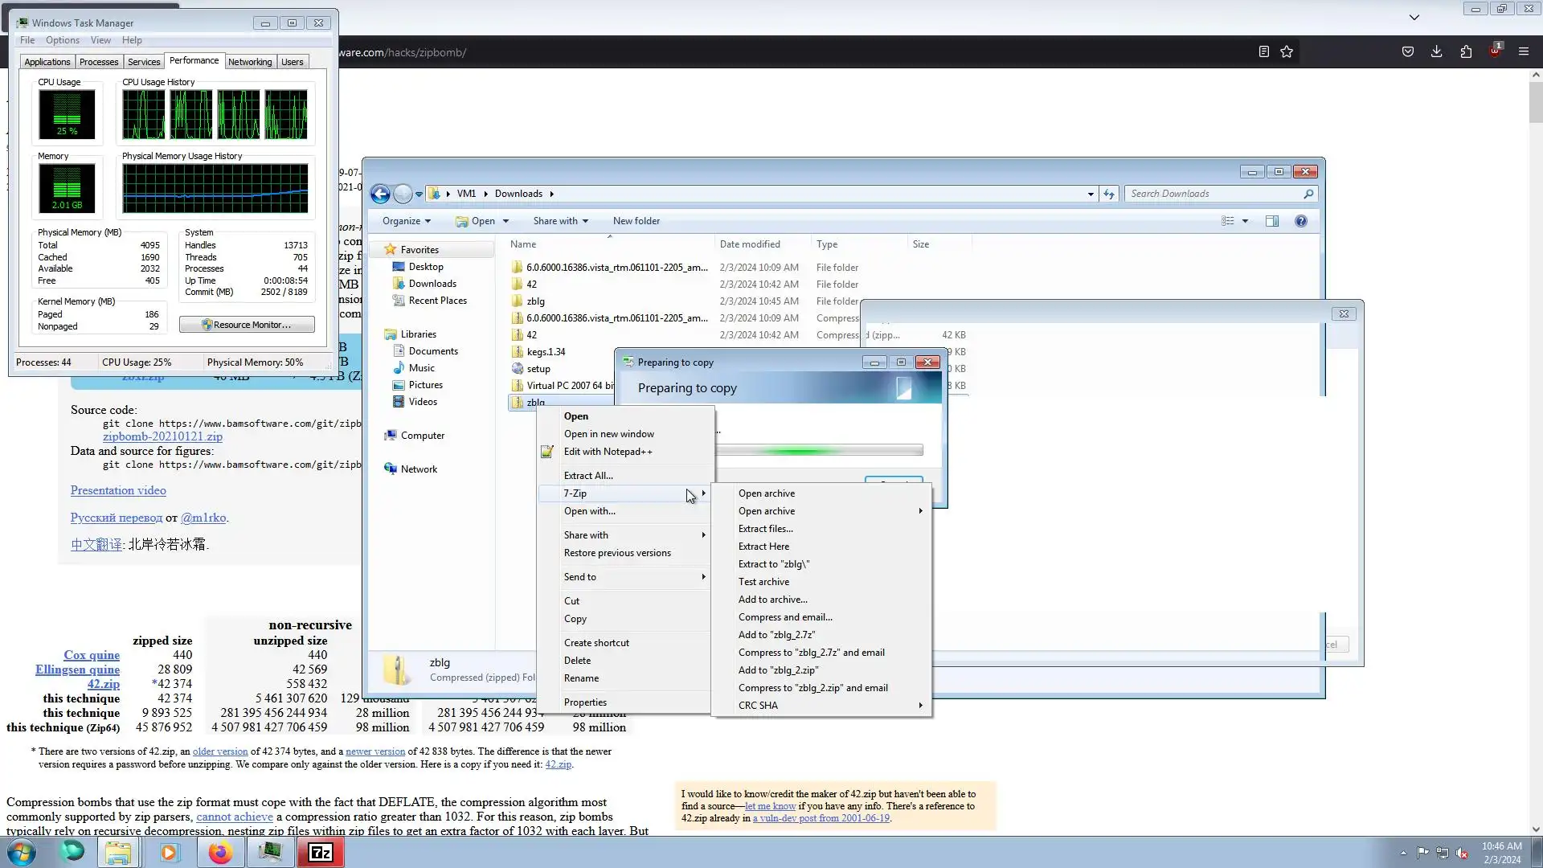Open the view options dropdown arrow
The image size is (1543, 868).
pos(1245,221)
